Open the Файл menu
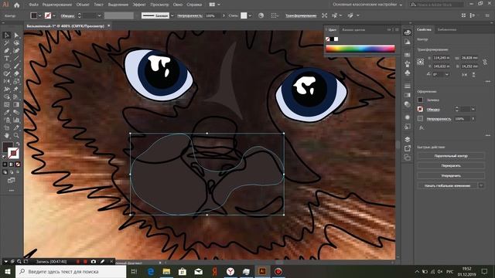This screenshot has width=495, height=278. click(33, 5)
